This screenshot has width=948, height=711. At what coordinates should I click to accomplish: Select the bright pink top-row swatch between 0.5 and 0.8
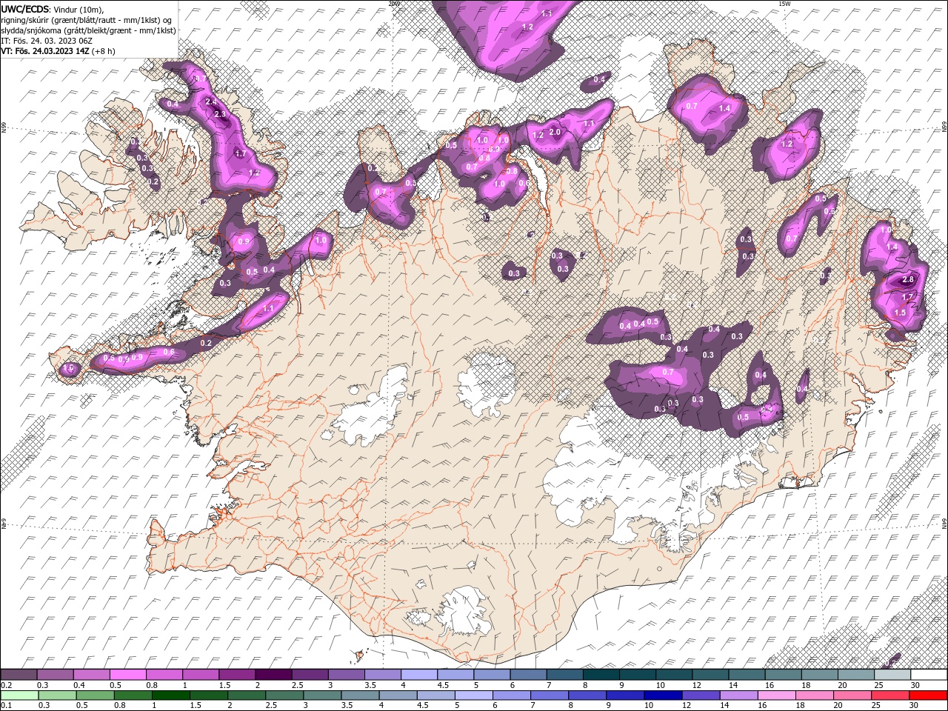[x=128, y=675]
